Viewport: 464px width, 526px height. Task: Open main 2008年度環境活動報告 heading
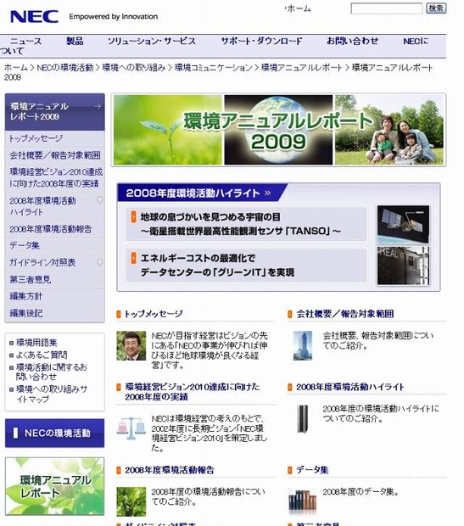[170, 470]
